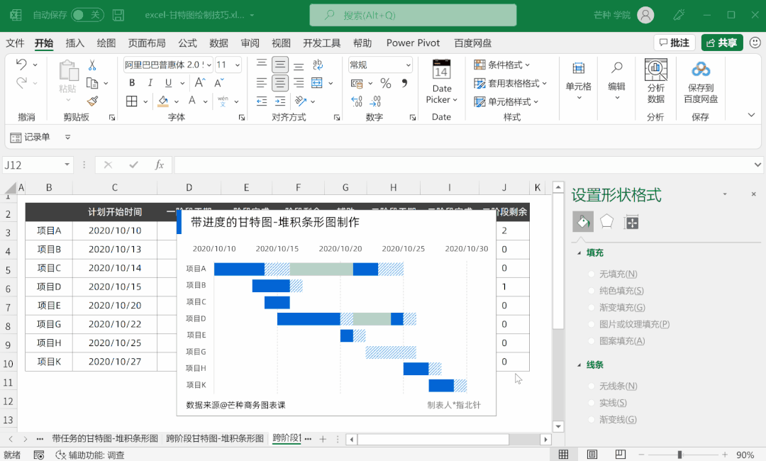
Task: Apply middle vertical alignment
Action: click(280, 65)
